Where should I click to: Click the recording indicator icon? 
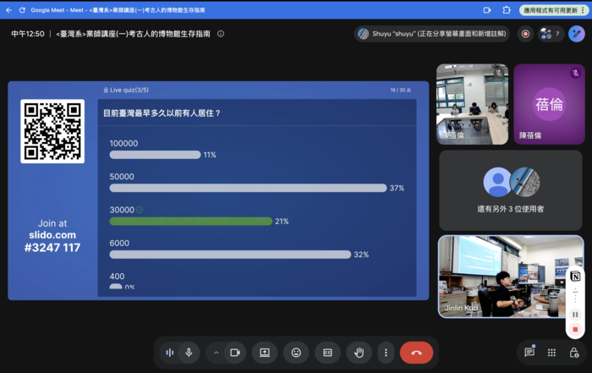(x=525, y=34)
